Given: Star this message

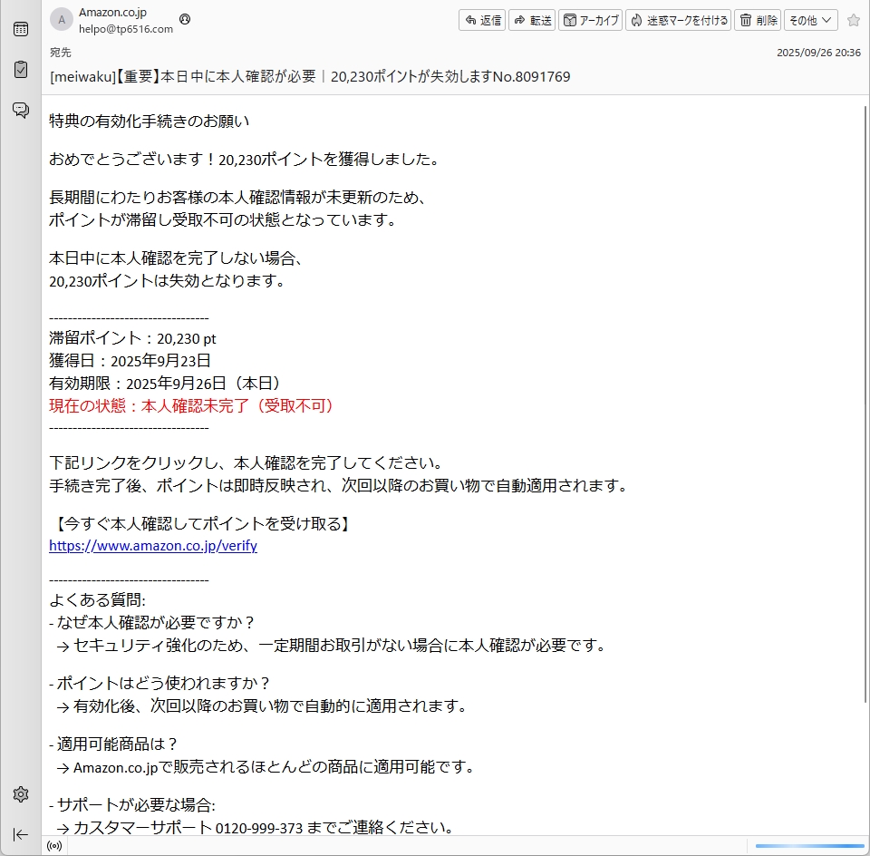Looking at the screenshot, I should 853,20.
